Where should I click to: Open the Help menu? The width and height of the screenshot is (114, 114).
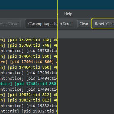click(x=68, y=14)
